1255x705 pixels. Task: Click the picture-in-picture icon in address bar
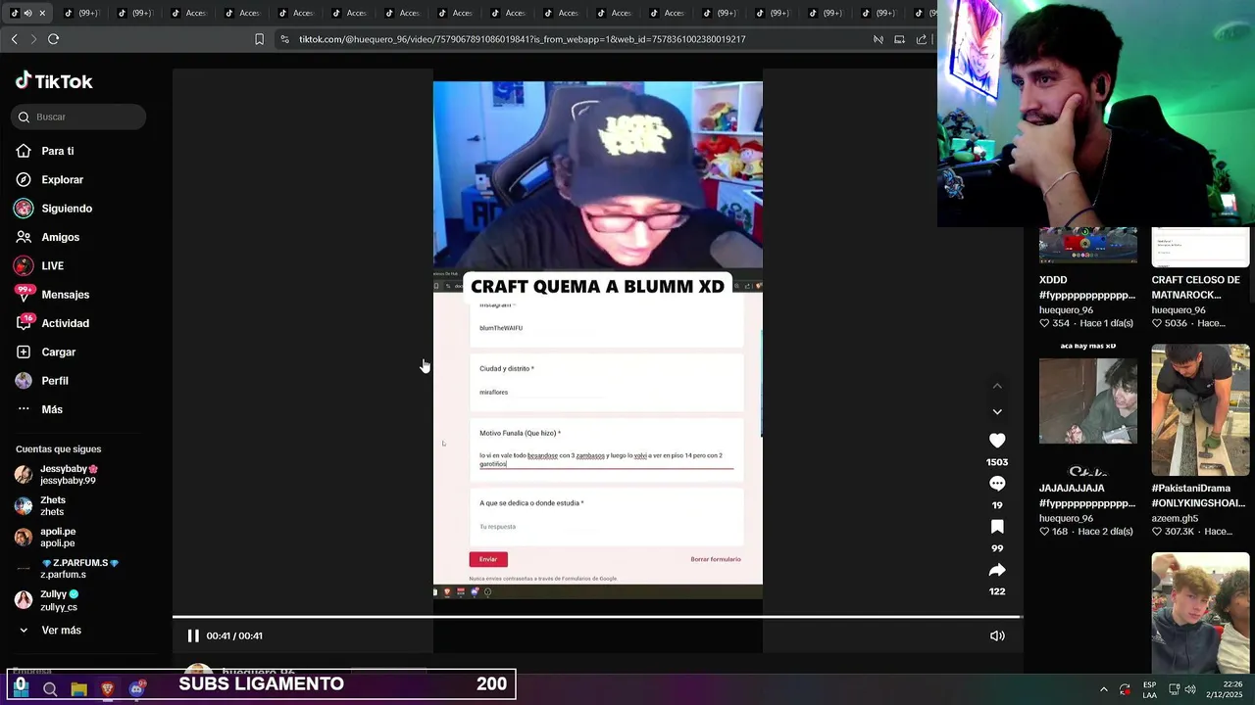tap(899, 39)
